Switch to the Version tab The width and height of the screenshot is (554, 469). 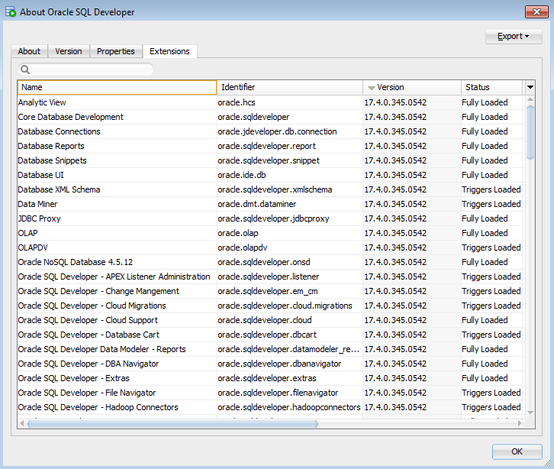click(x=69, y=51)
